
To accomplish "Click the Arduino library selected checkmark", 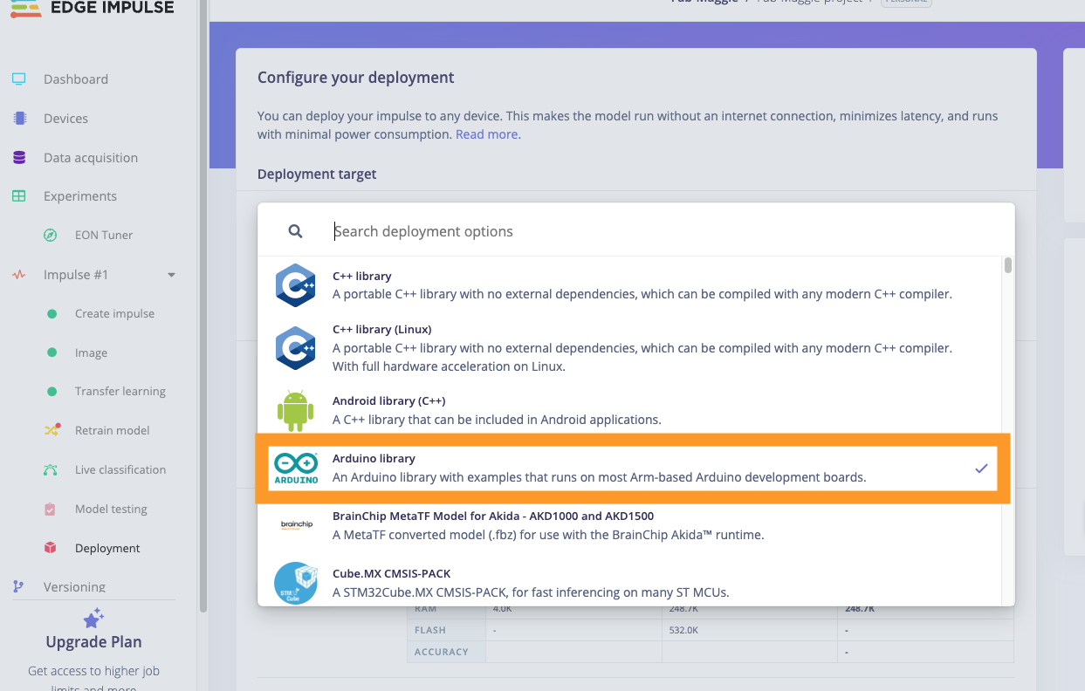I will coord(981,469).
